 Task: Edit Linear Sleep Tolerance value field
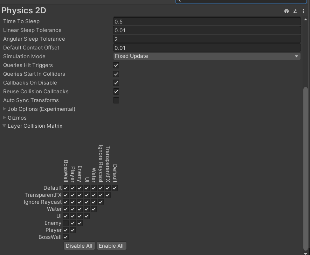pos(207,30)
